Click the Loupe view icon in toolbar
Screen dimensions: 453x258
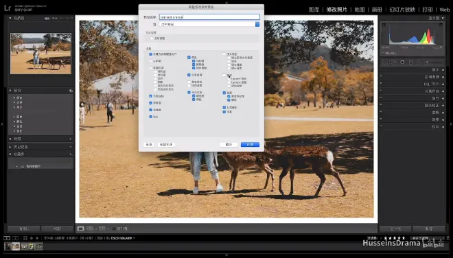[x=80, y=228]
